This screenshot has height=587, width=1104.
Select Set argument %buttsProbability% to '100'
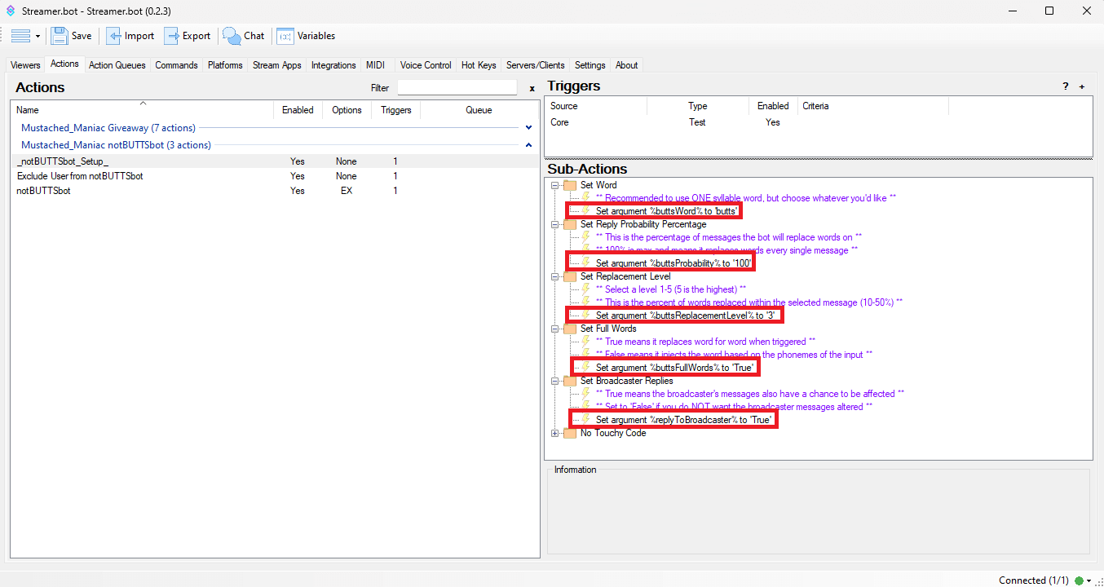[x=673, y=263]
